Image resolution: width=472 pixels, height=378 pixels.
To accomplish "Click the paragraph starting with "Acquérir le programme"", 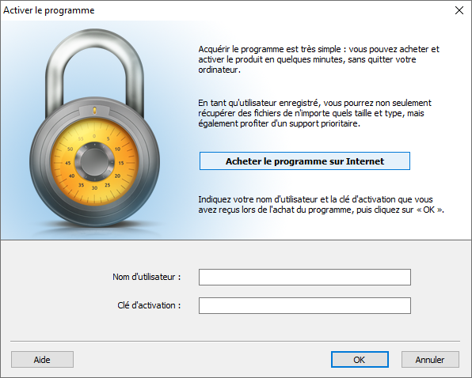I will click(x=319, y=59).
